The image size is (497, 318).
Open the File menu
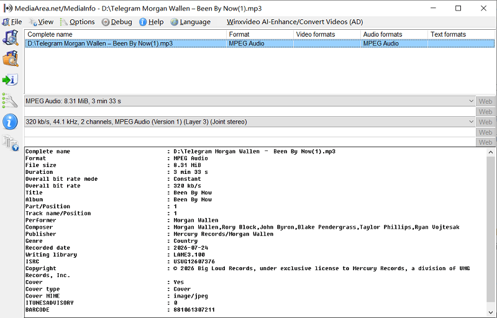[12, 22]
